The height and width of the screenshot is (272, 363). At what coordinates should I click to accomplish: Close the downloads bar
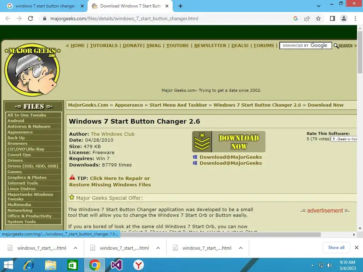357,248
